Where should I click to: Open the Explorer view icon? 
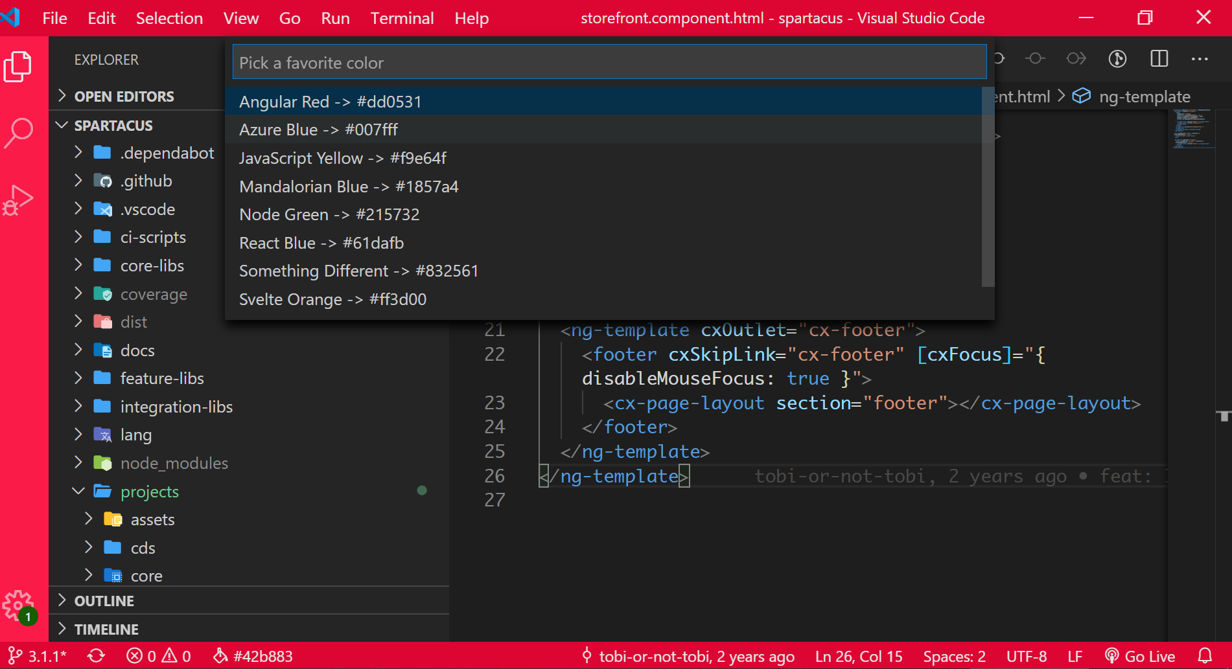(18, 65)
